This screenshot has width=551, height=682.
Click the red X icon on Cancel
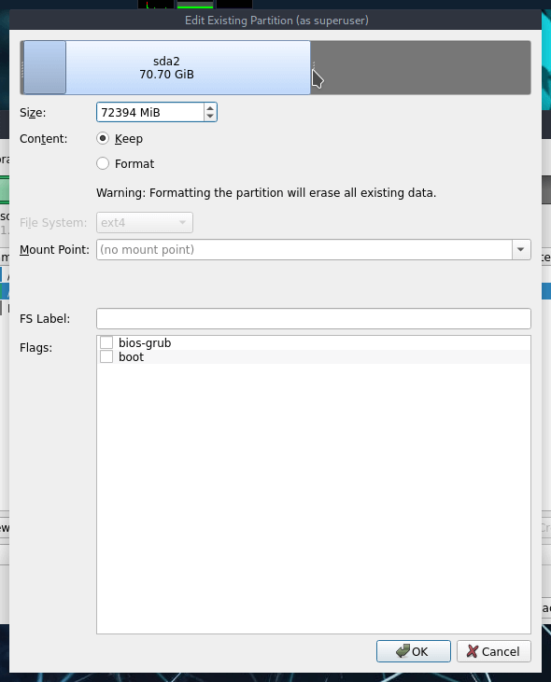473,651
